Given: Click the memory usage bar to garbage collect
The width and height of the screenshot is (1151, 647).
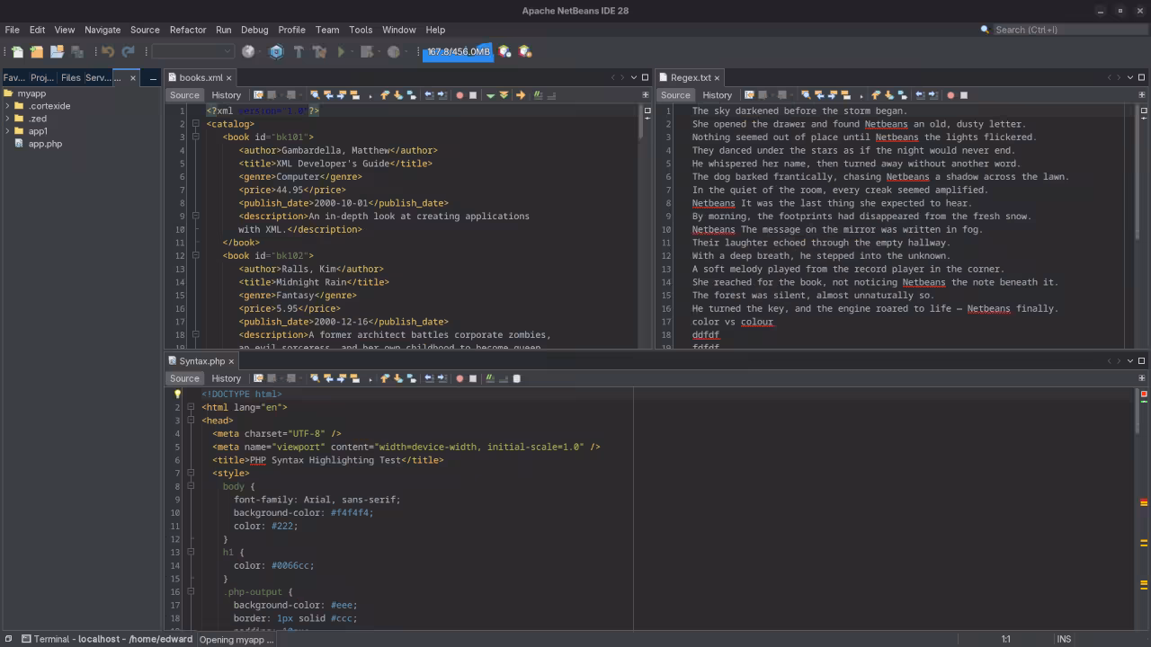Looking at the screenshot, I should click(458, 51).
